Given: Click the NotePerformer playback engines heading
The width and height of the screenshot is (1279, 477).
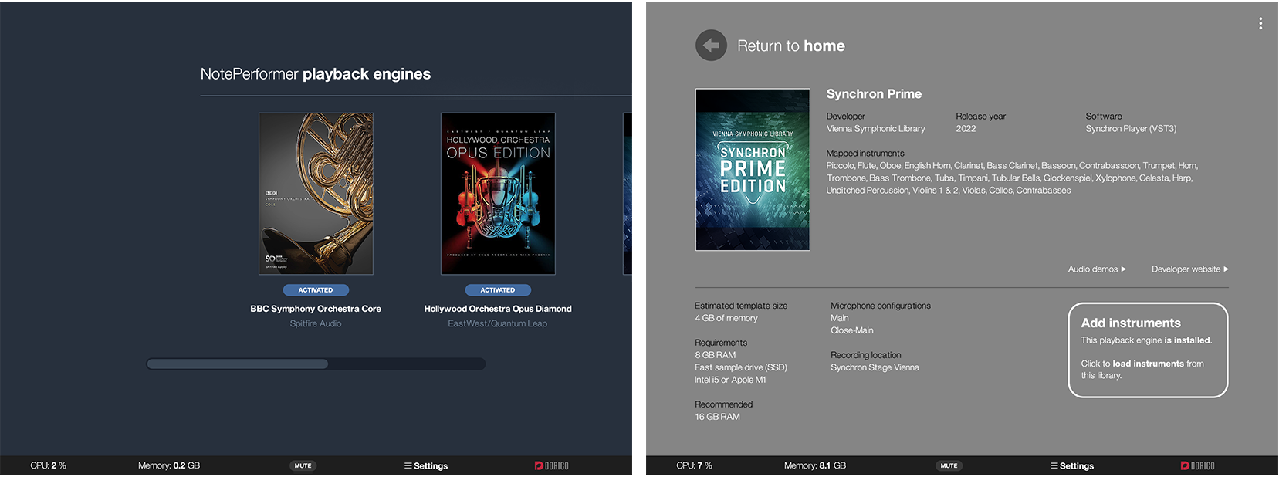Looking at the screenshot, I should pyautogui.click(x=316, y=74).
